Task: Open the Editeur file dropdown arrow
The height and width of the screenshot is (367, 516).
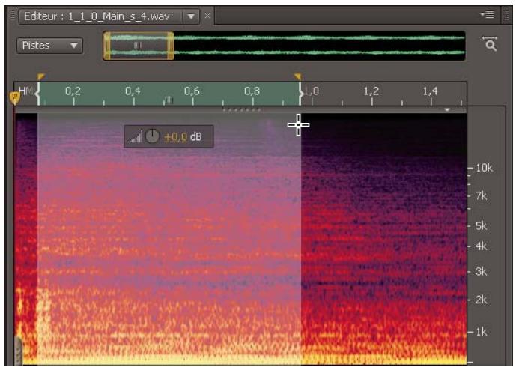Action: tap(191, 16)
